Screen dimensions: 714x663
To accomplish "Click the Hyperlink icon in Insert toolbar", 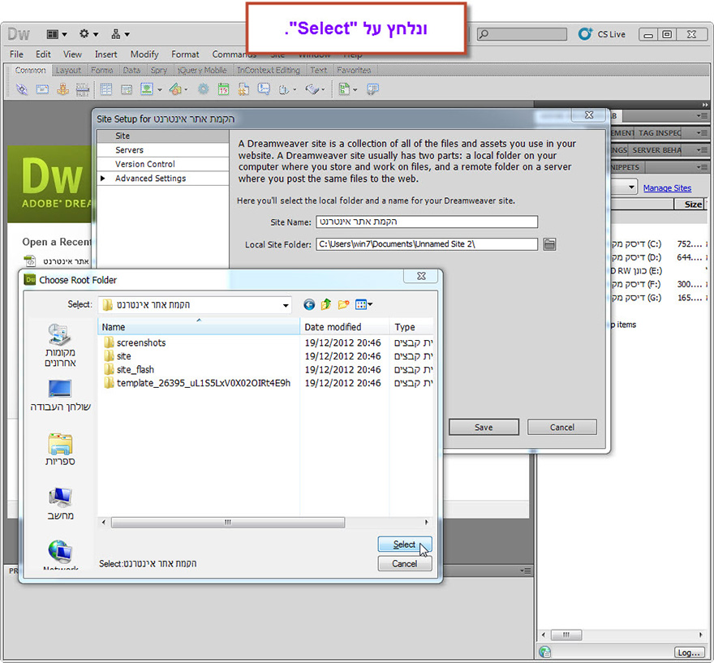I will coord(21,89).
